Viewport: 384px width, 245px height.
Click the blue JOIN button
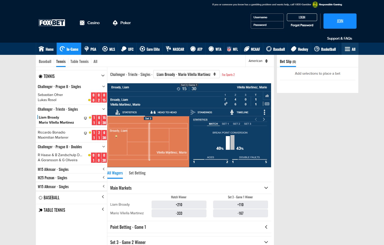(340, 21)
